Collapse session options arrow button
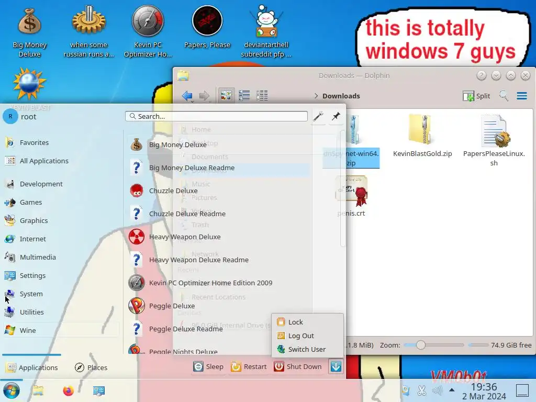The image size is (536, 402). (336, 366)
